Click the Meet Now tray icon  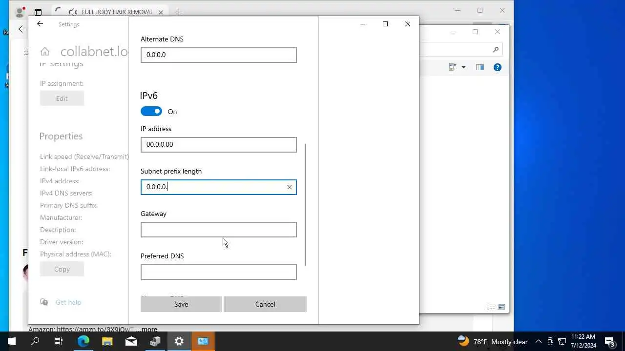[x=550, y=341]
